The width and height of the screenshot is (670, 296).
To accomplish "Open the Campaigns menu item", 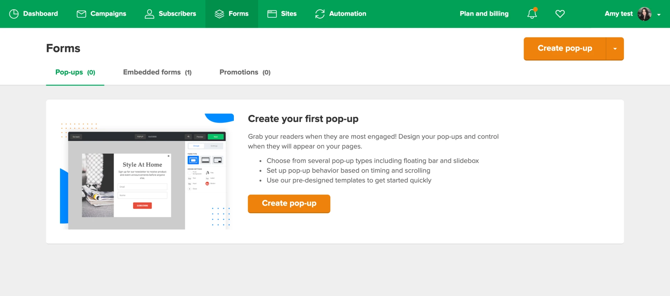I will [x=108, y=14].
